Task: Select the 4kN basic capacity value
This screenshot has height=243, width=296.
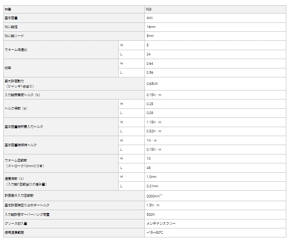Action: point(149,18)
